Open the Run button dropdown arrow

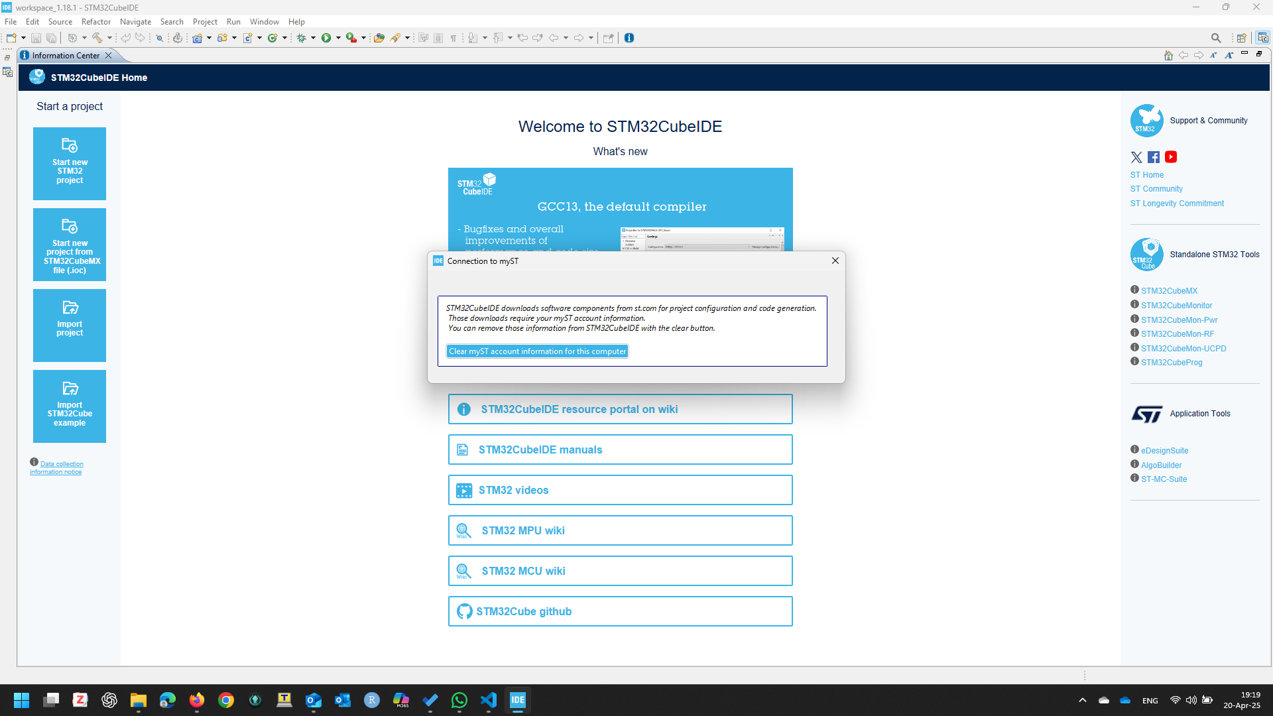pos(338,38)
